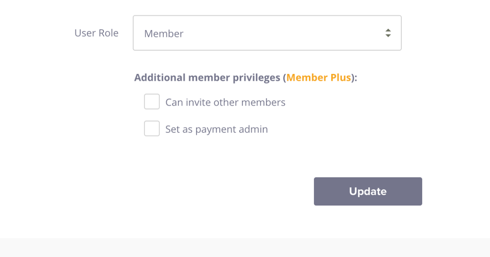The width and height of the screenshot is (490, 257).
Task: Click the up/down arrows on the role selector
Action: coord(388,33)
